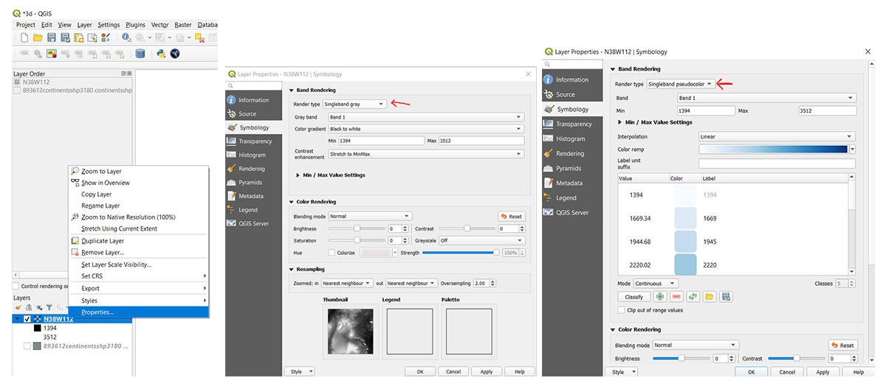
Task: Check the Colorize checkbox
Action: coord(332,253)
